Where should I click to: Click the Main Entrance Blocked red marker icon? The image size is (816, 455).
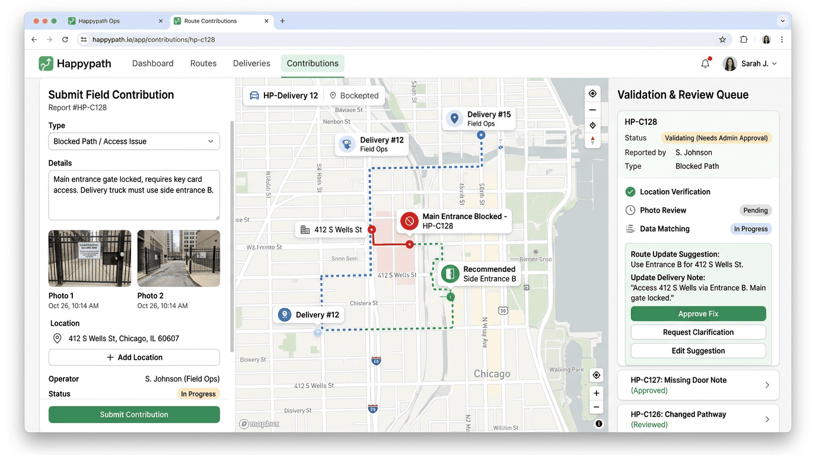pos(409,221)
